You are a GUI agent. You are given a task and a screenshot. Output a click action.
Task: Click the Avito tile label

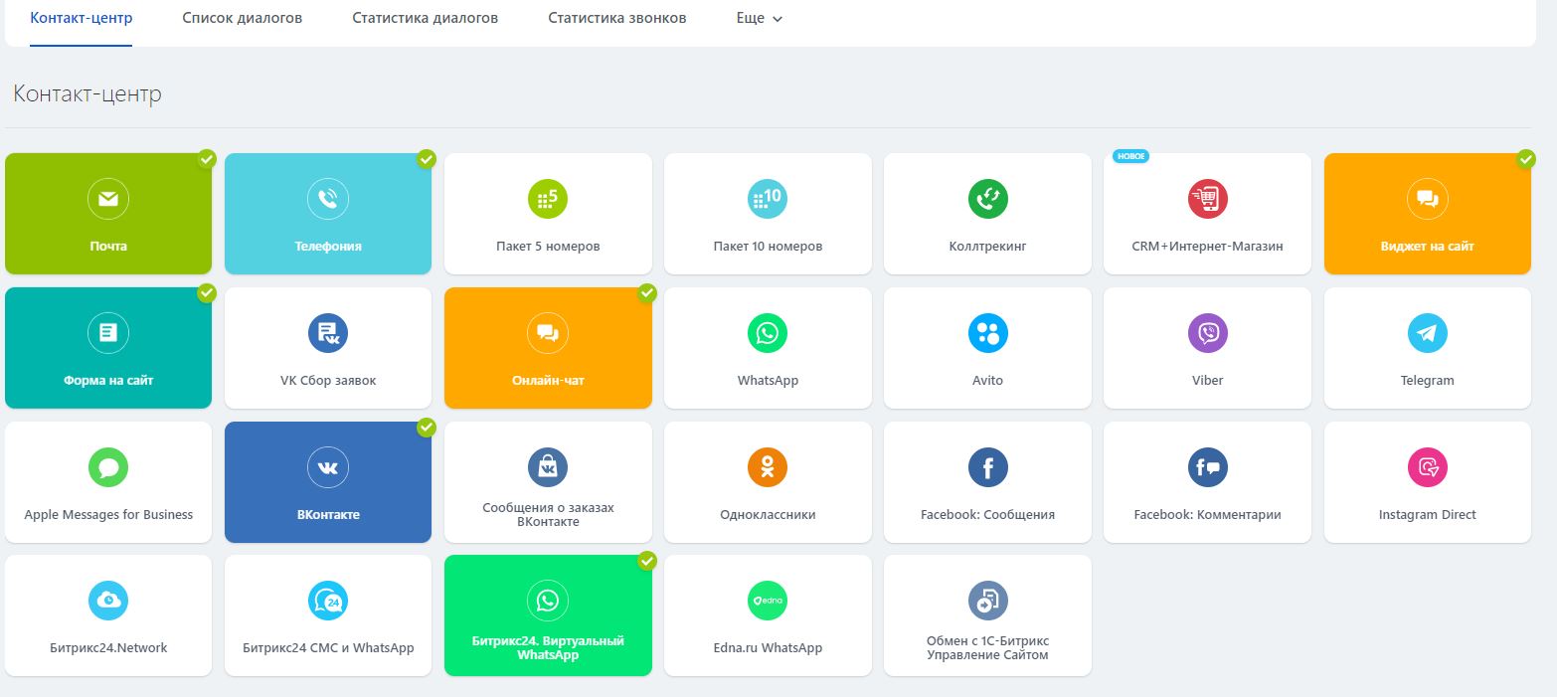click(987, 380)
